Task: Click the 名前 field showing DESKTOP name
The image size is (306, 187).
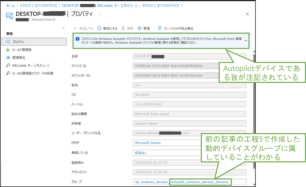Action: pos(189,56)
